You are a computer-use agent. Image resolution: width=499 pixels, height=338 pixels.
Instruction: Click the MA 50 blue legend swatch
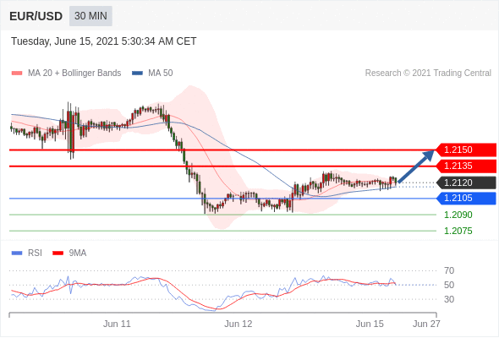(137, 74)
